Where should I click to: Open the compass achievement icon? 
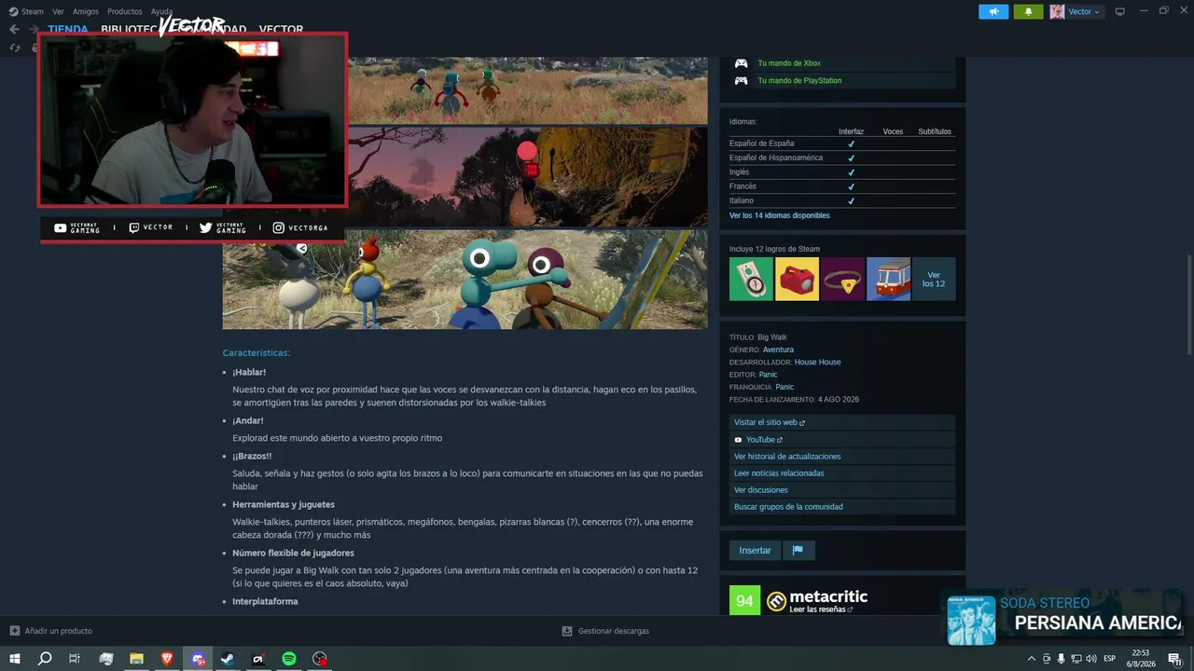coord(751,279)
